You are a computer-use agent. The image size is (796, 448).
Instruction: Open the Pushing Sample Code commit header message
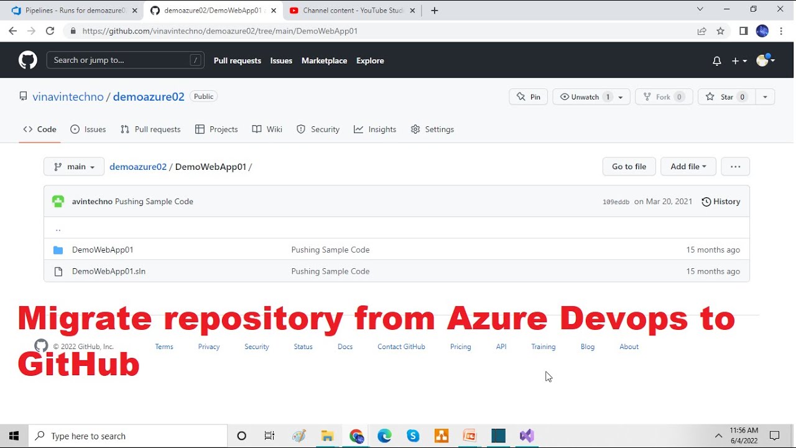click(x=154, y=202)
